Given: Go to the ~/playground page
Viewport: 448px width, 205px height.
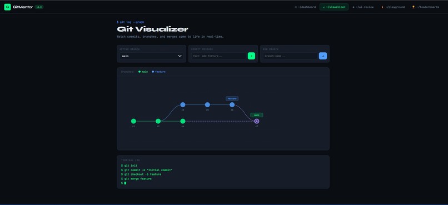Looking at the screenshot, I should pos(393,7).
